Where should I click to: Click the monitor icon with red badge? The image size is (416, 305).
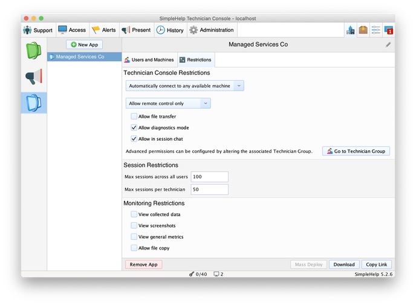click(389, 30)
